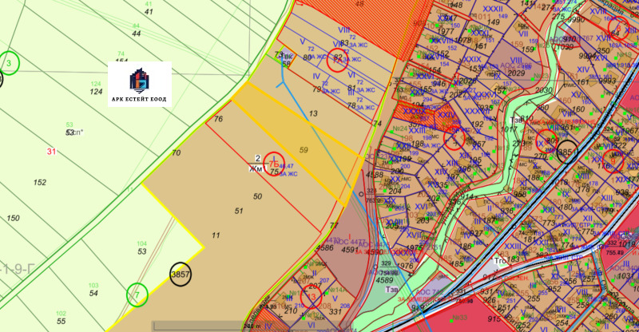Click the green circle marker 3
The height and width of the screenshot is (332, 639).
point(9,62)
